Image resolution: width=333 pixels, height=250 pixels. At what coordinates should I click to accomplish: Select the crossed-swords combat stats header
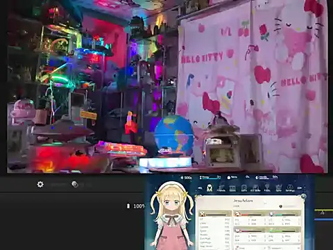pos(215,214)
